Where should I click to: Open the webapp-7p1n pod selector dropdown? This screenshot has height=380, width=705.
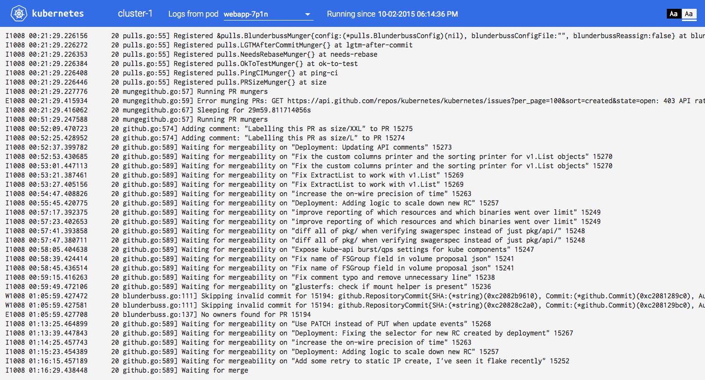click(x=268, y=14)
